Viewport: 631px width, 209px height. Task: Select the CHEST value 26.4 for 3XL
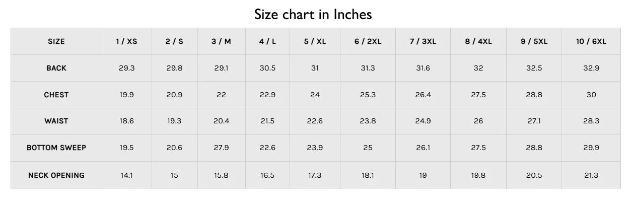pyautogui.click(x=423, y=95)
